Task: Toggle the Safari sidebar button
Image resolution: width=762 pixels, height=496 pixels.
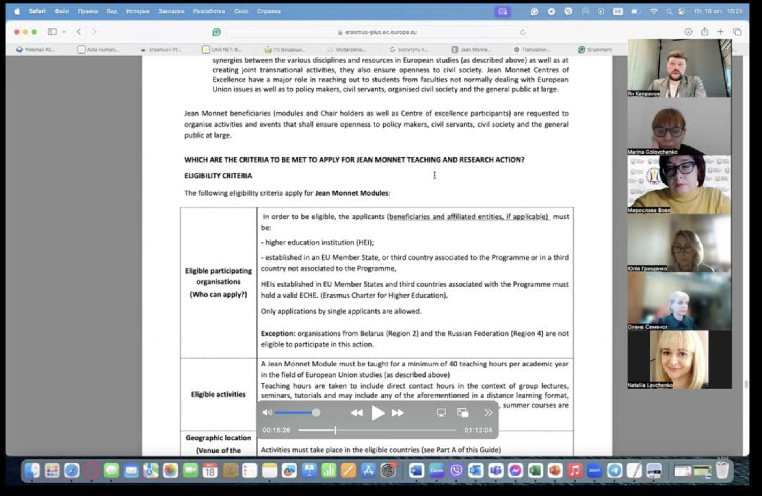Action: point(52,32)
